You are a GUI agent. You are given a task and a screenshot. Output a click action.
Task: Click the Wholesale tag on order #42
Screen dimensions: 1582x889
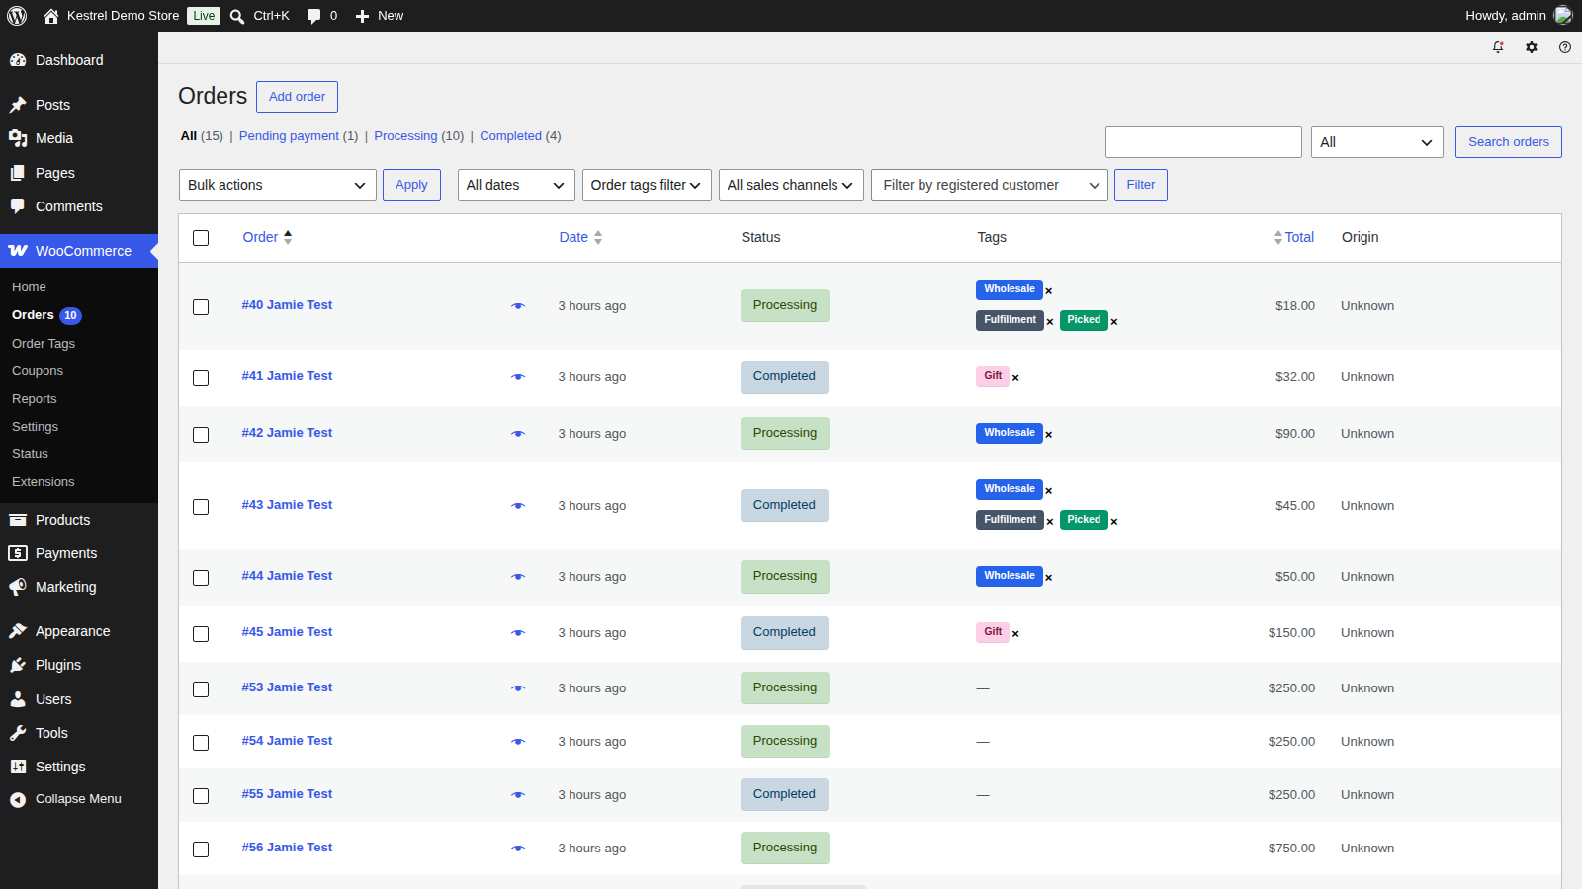tap(1010, 433)
